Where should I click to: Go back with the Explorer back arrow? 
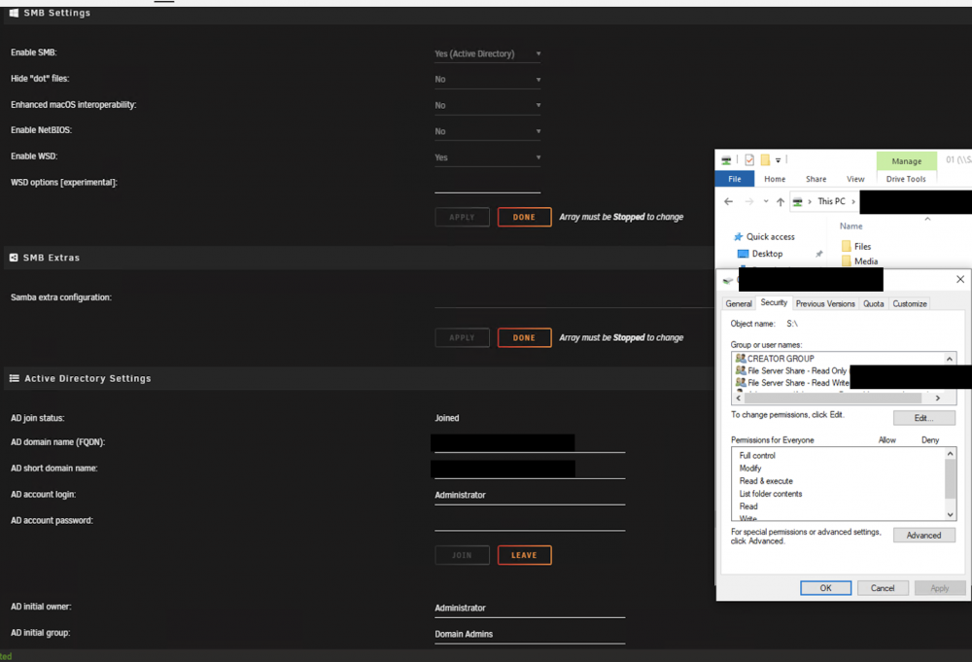(x=728, y=201)
